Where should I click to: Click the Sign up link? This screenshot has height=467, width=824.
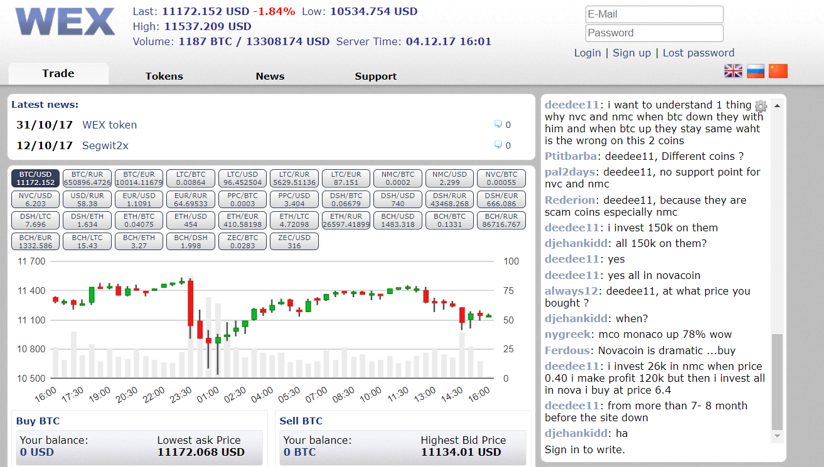[x=632, y=53]
